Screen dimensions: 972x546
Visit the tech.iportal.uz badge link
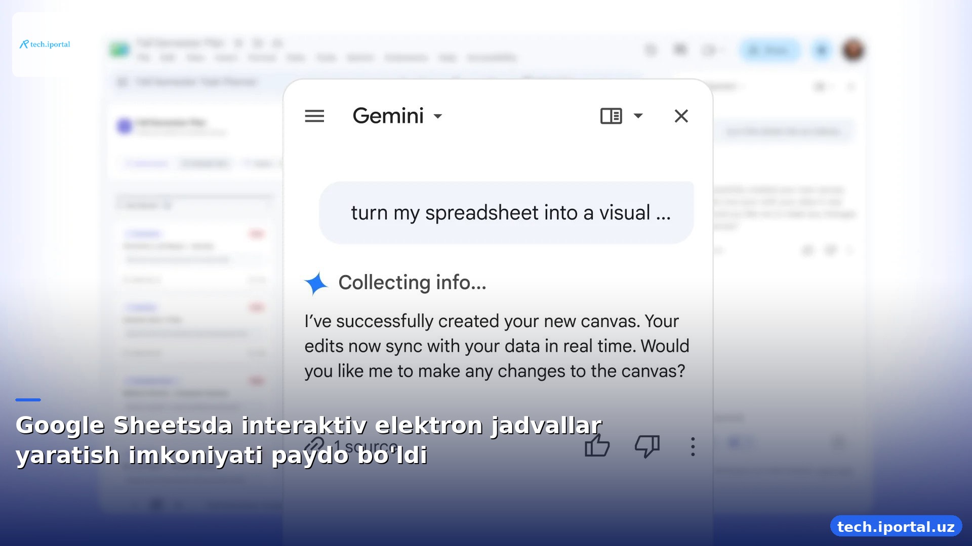(896, 527)
